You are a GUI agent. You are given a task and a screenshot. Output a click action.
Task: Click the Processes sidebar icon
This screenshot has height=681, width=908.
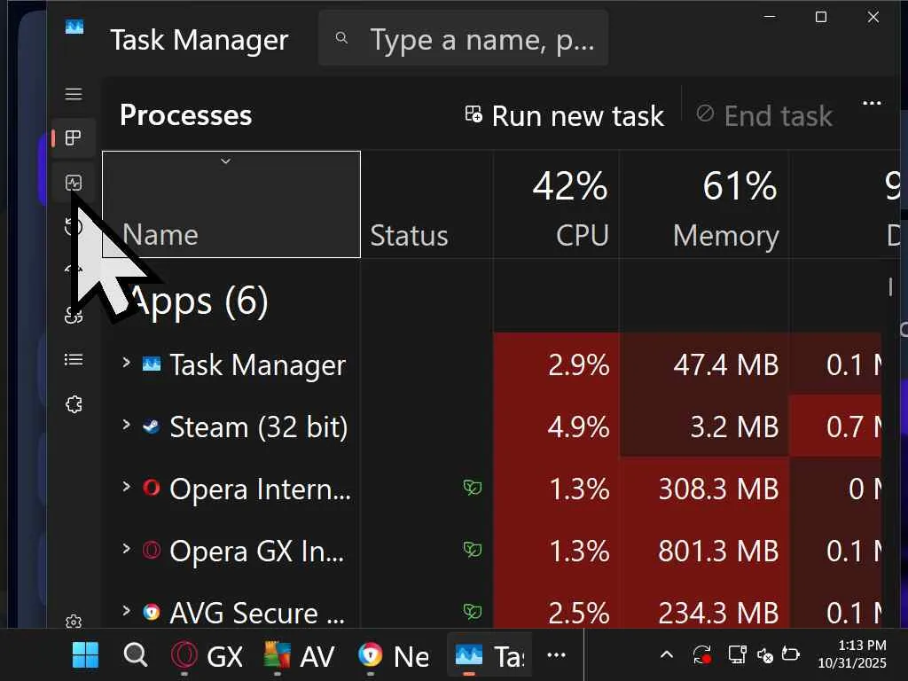click(x=74, y=138)
